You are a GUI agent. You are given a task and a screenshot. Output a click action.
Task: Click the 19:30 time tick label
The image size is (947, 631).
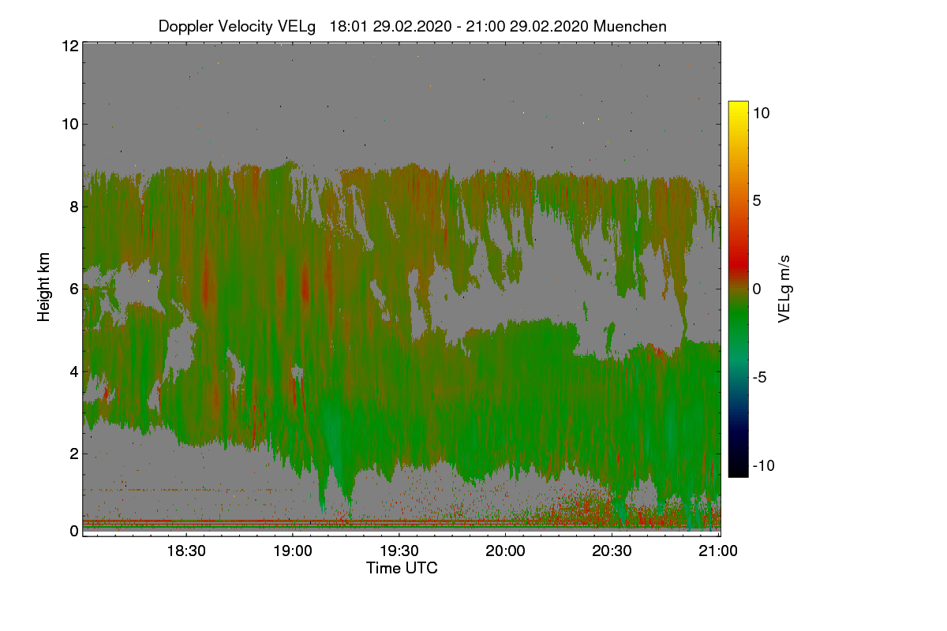400,551
